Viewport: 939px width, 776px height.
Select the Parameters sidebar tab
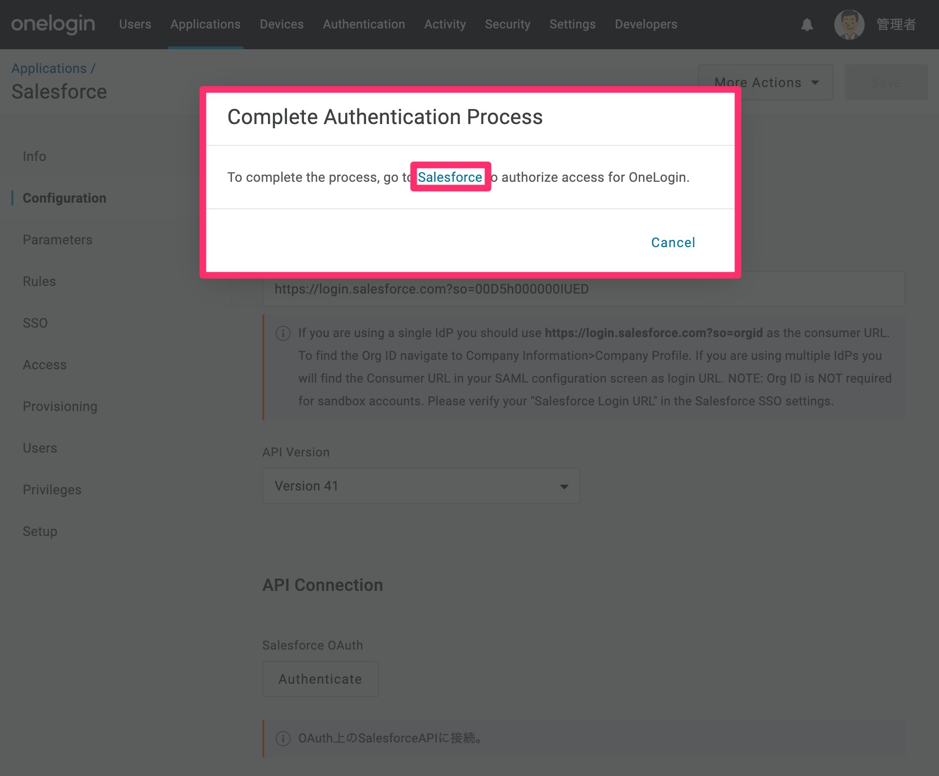point(57,240)
